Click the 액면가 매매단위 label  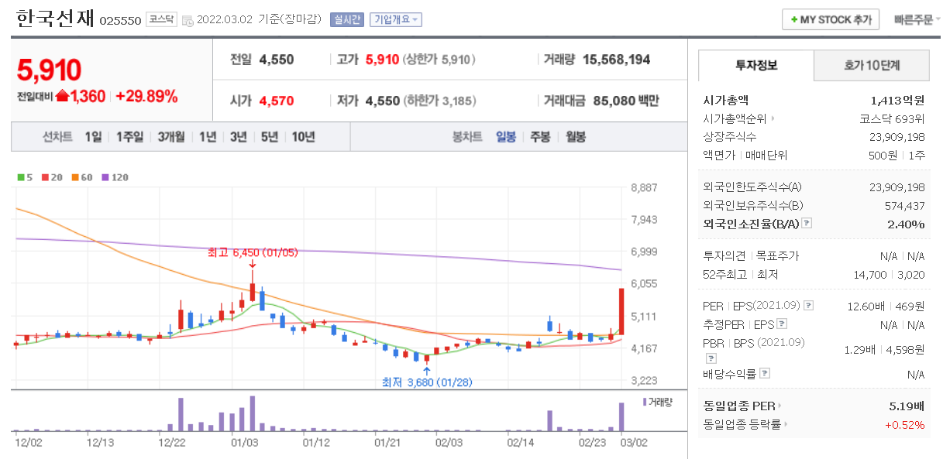745,155
